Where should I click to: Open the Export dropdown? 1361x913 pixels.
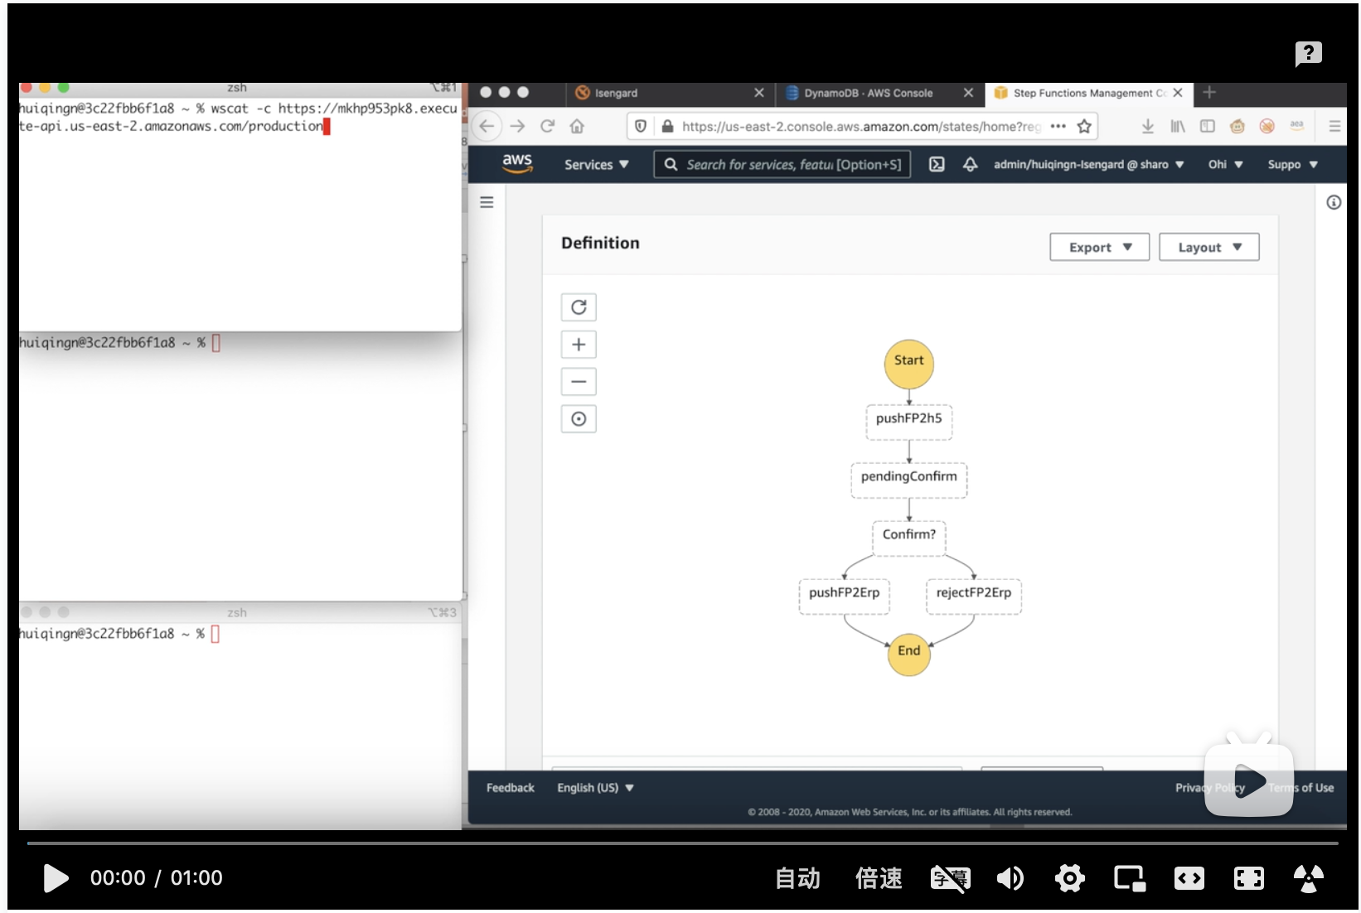(x=1099, y=247)
